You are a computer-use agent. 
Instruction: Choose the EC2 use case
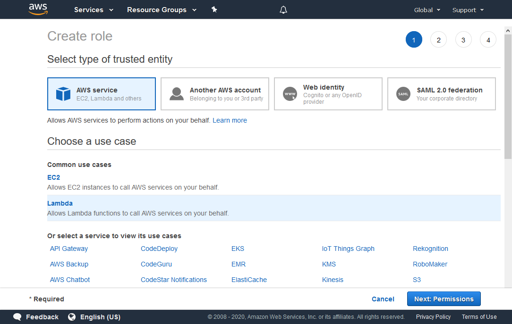click(x=53, y=177)
